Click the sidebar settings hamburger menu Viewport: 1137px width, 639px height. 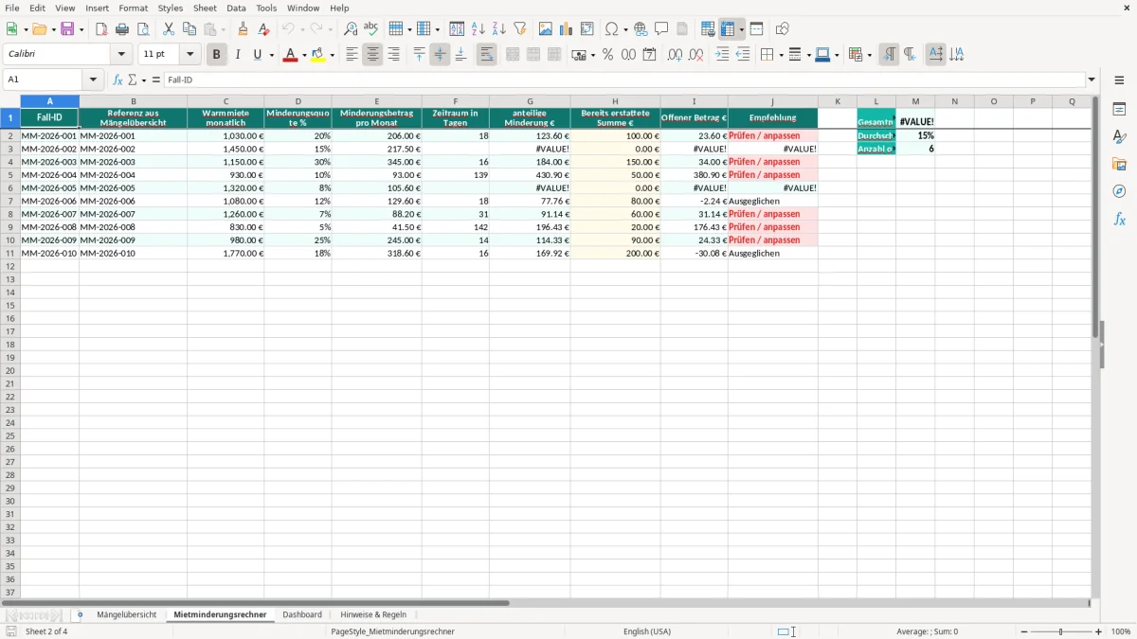[x=1119, y=80]
